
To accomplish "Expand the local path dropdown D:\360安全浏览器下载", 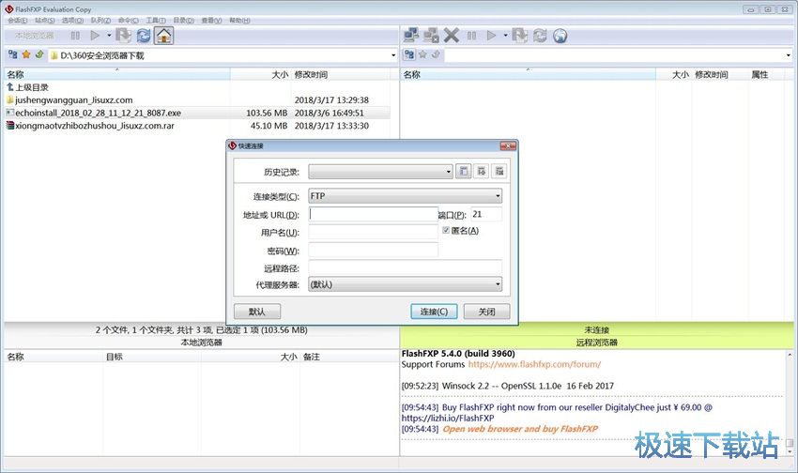I will tap(393, 55).
